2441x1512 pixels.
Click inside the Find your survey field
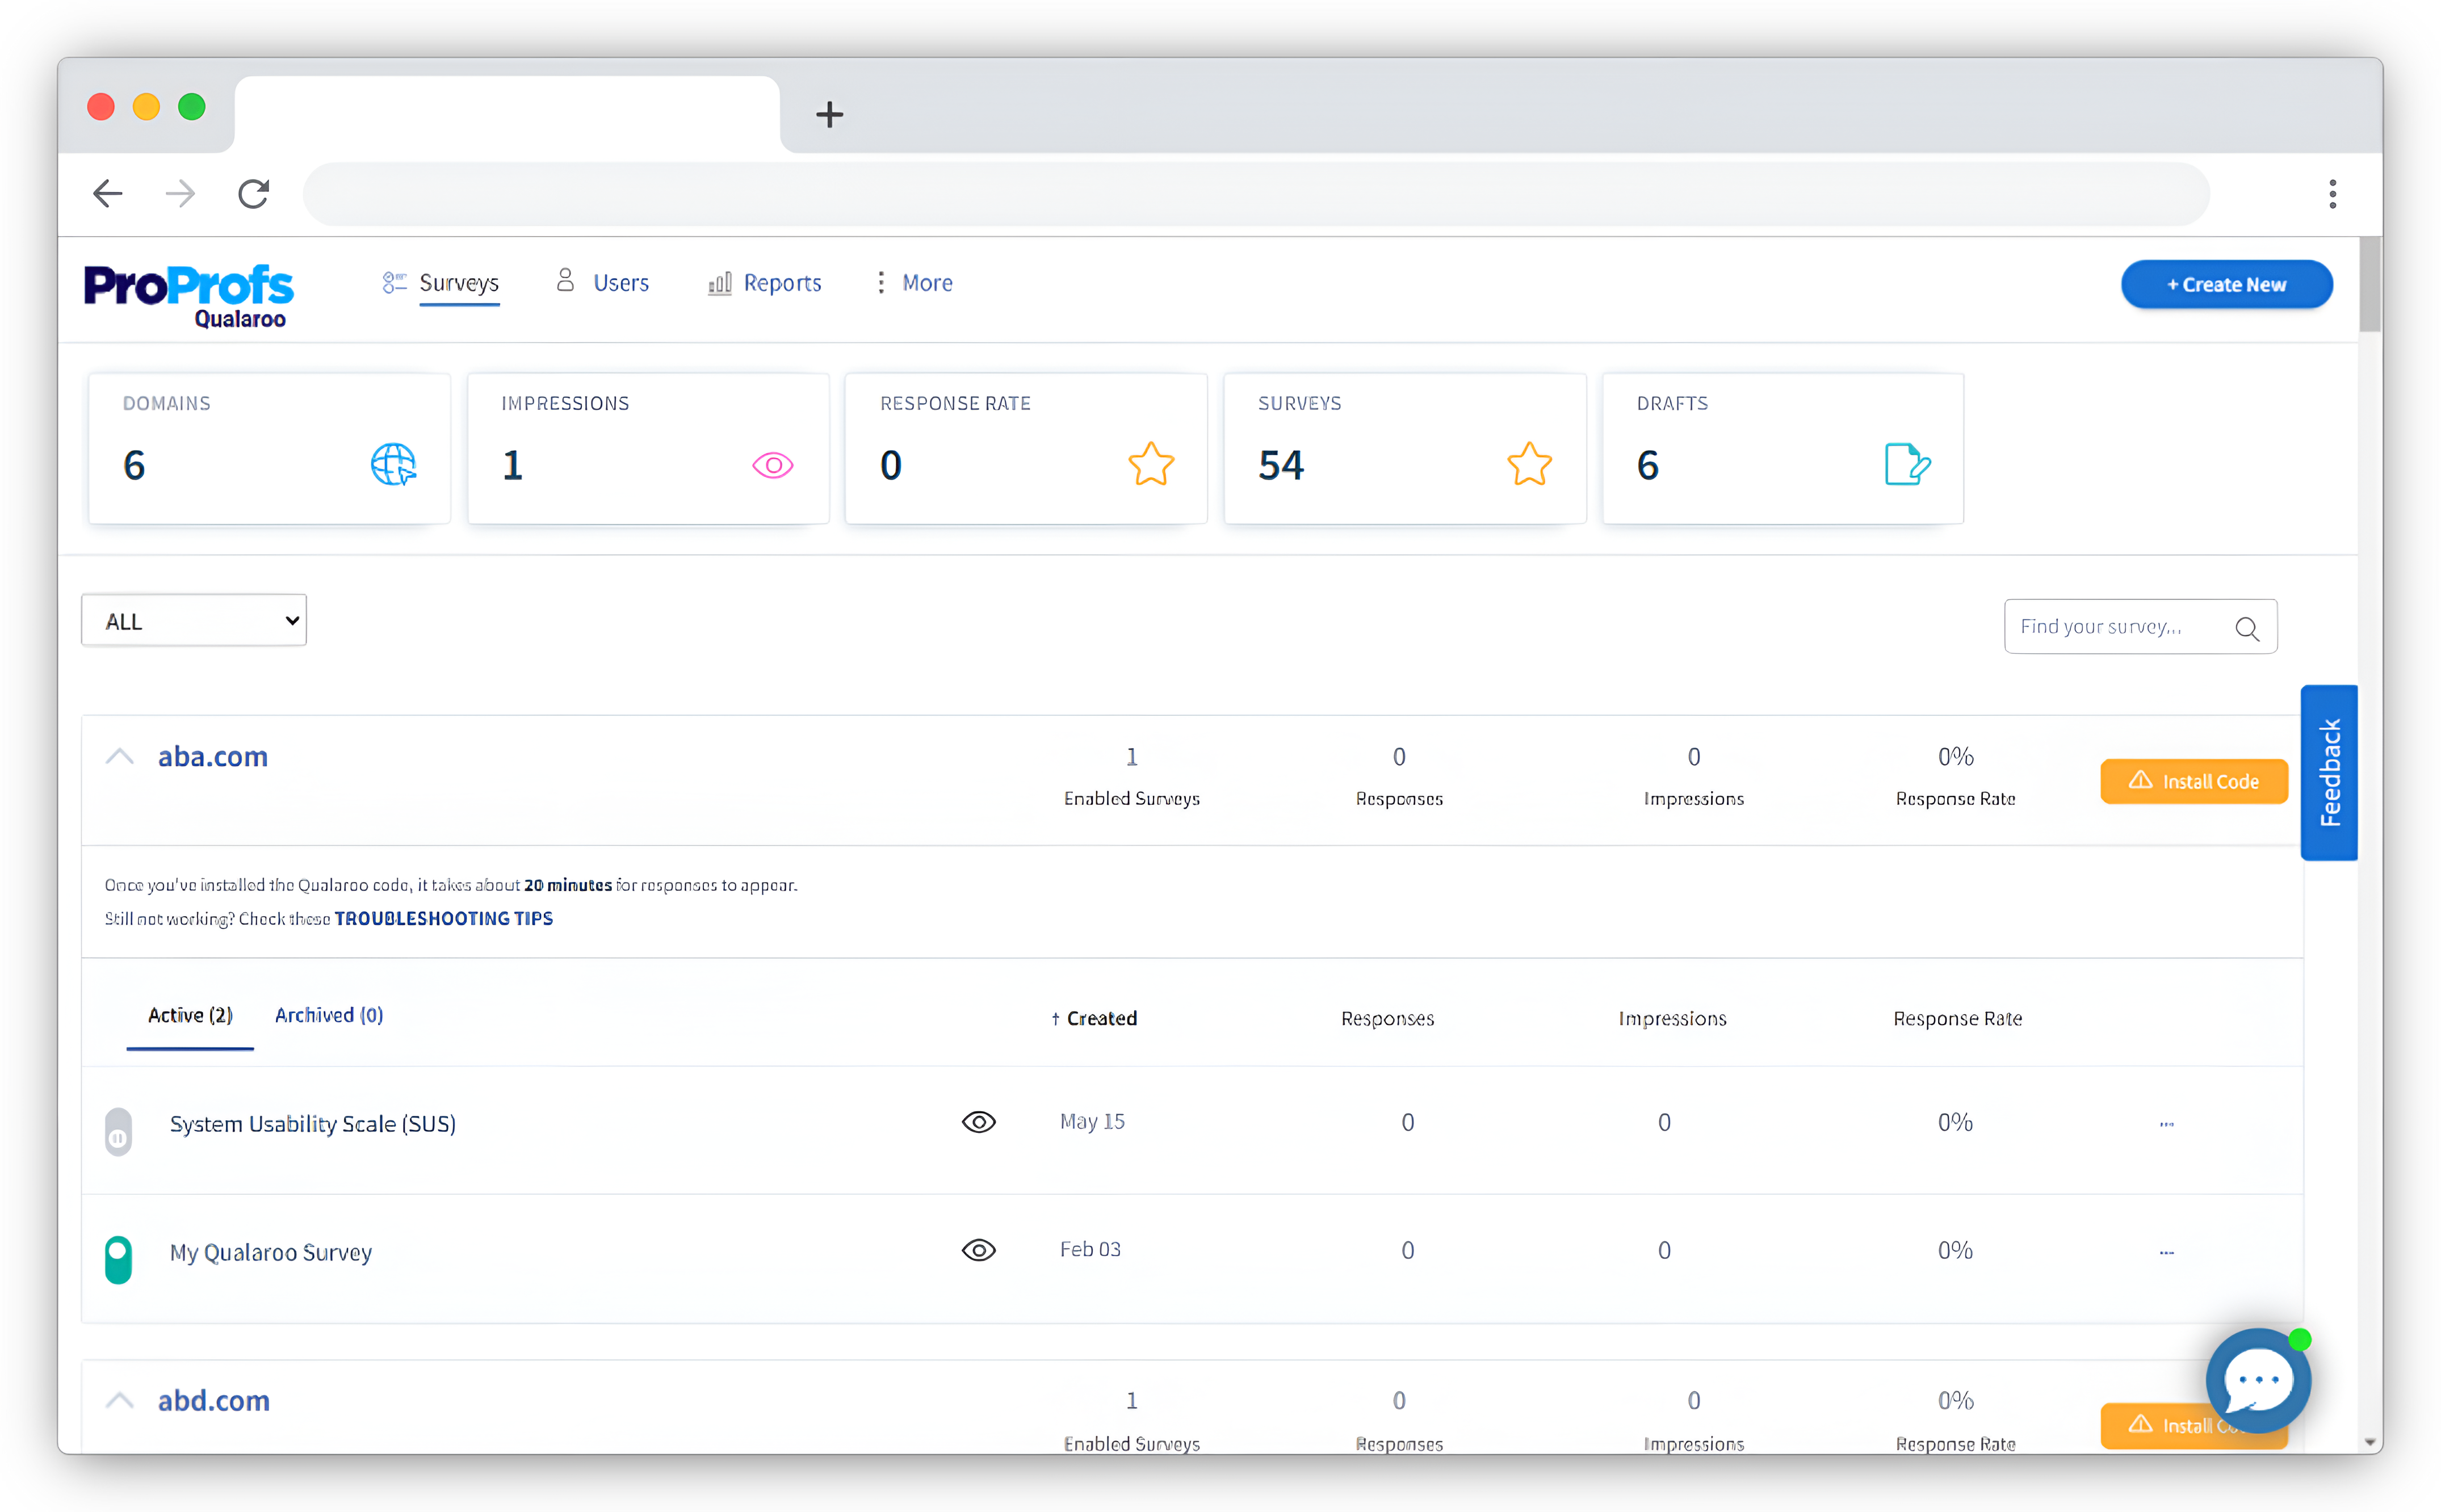point(2100,626)
